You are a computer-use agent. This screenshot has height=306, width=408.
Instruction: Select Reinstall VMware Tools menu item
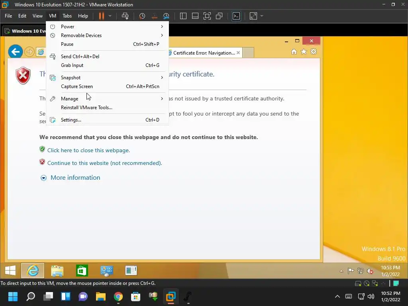(107, 108)
